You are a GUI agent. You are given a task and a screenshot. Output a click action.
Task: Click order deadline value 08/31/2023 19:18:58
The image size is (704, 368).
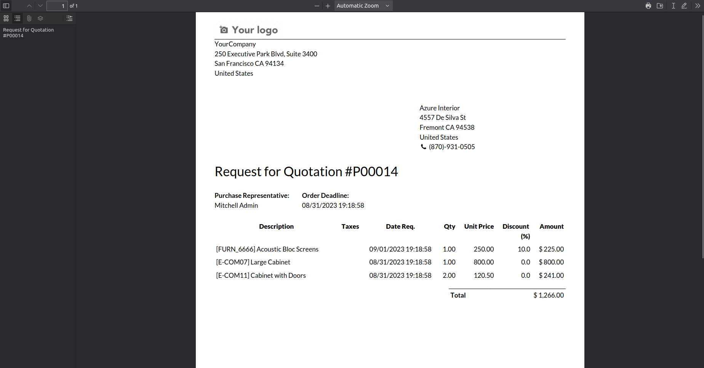333,206
